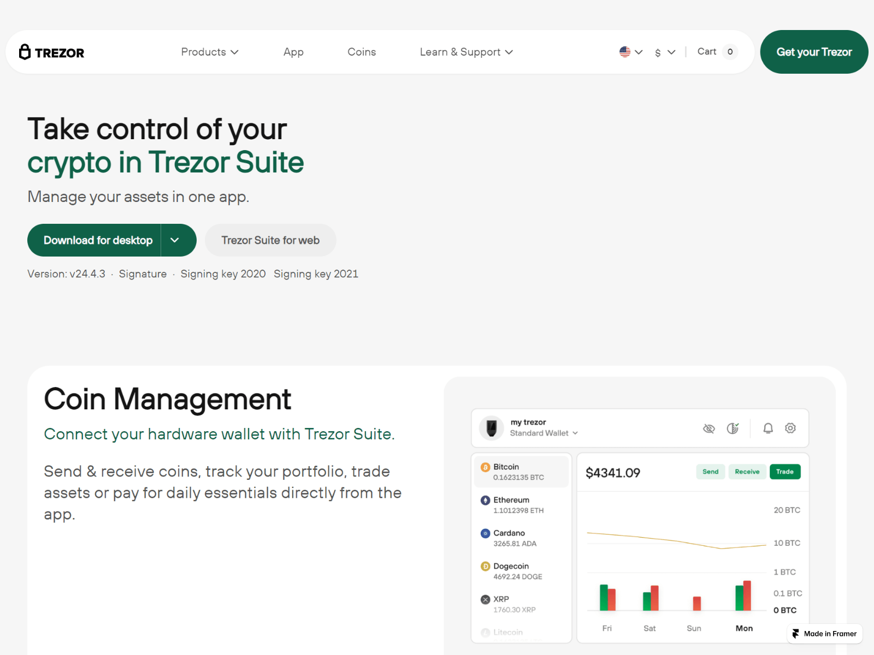This screenshot has width=874, height=655.
Task: Click the Fri chart bars
Action: [607, 598]
